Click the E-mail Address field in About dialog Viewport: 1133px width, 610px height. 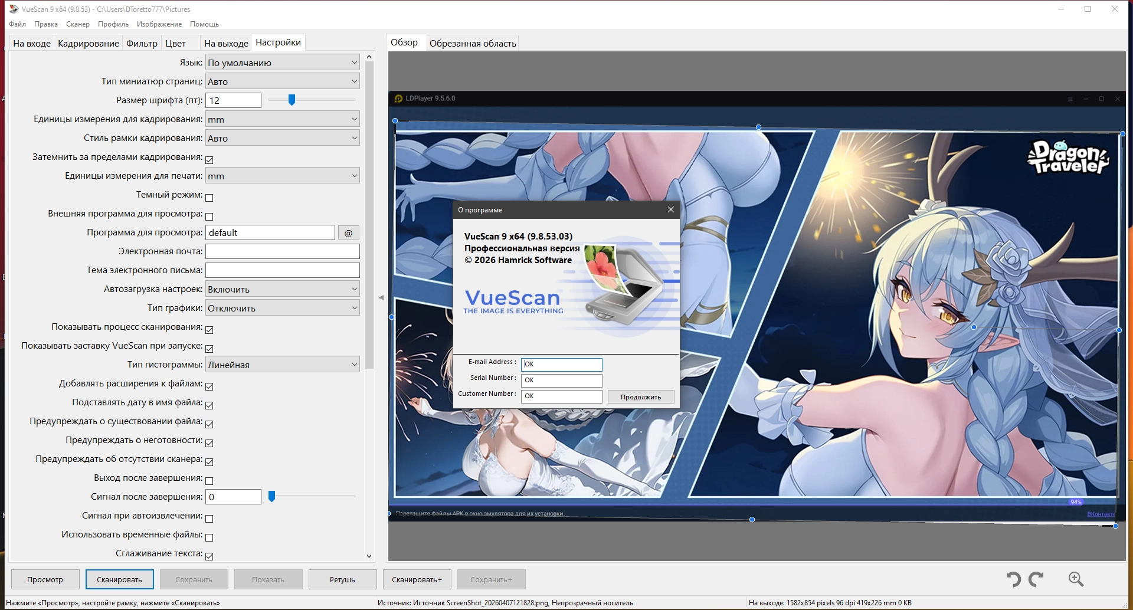click(x=562, y=365)
